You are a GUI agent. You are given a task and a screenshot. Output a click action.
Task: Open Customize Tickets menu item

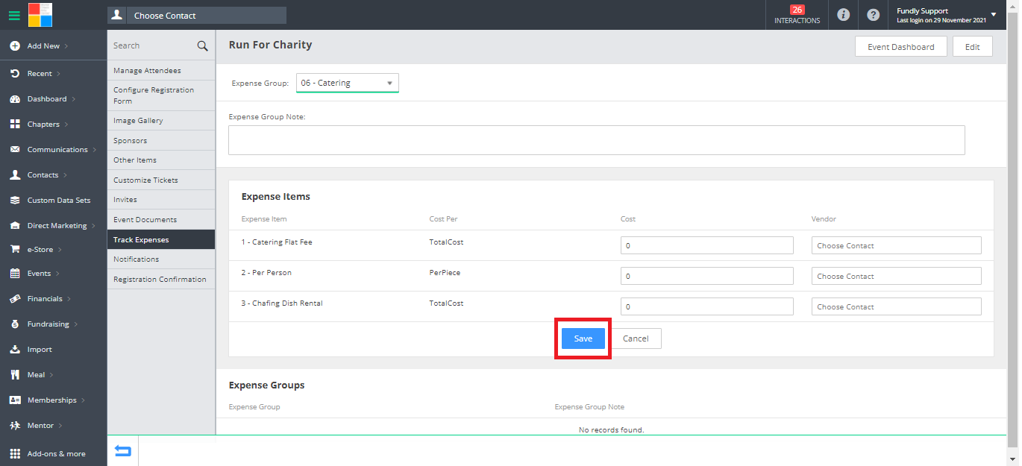(x=161, y=180)
